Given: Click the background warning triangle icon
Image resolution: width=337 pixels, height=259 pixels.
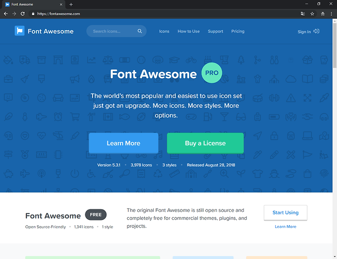Looking at the screenshot, I should [x=291, y=98].
